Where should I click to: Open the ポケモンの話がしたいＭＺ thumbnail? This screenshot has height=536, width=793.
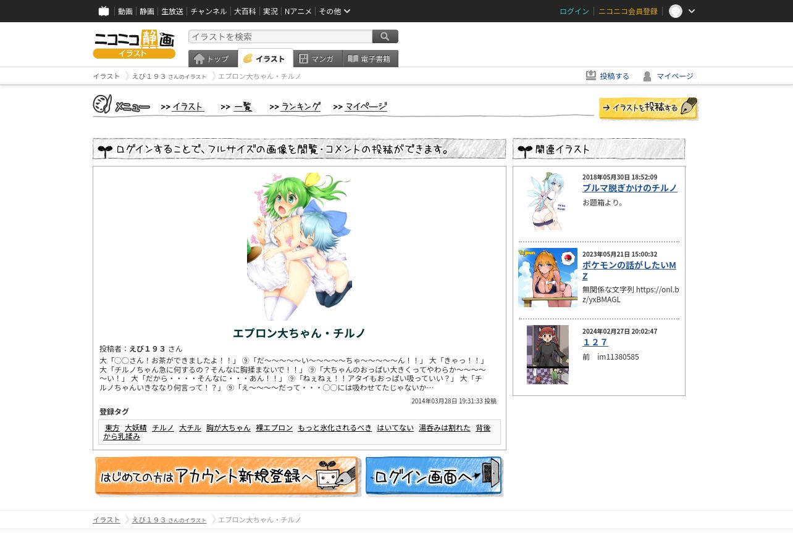click(548, 278)
